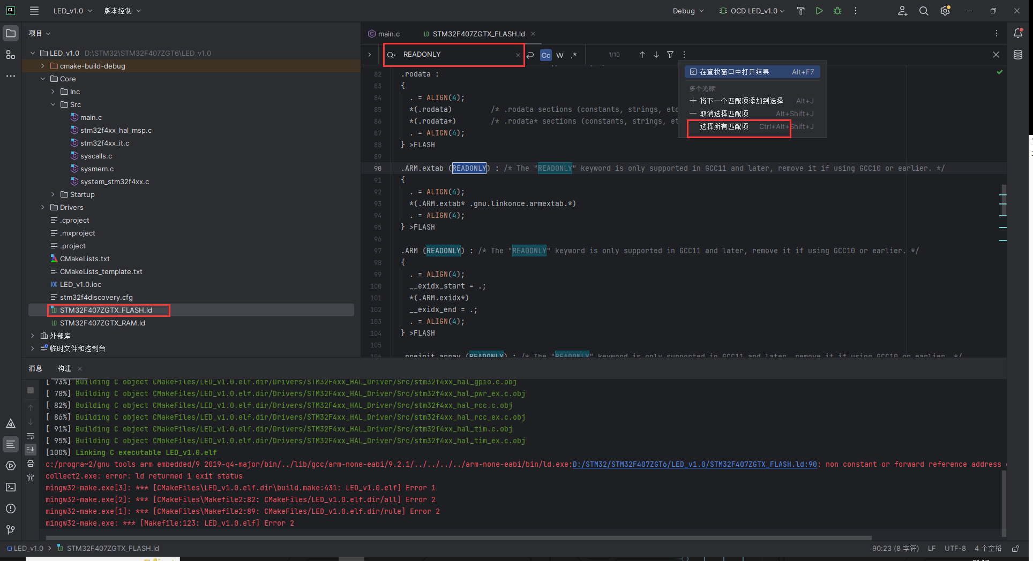Go to previous search occurrence

(x=642, y=55)
